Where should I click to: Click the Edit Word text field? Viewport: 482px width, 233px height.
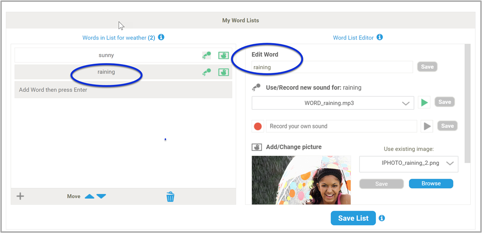pos(332,67)
